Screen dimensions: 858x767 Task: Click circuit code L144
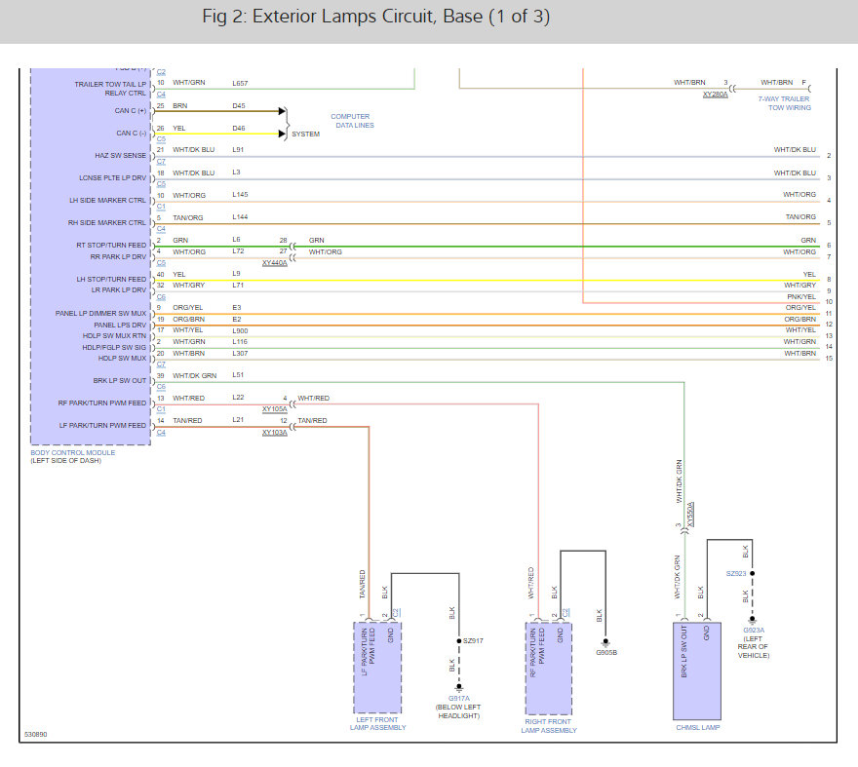(240, 217)
